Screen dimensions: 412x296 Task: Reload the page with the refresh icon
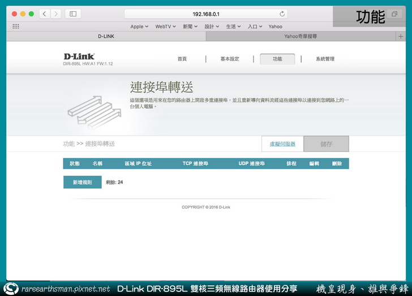pyautogui.click(x=282, y=14)
